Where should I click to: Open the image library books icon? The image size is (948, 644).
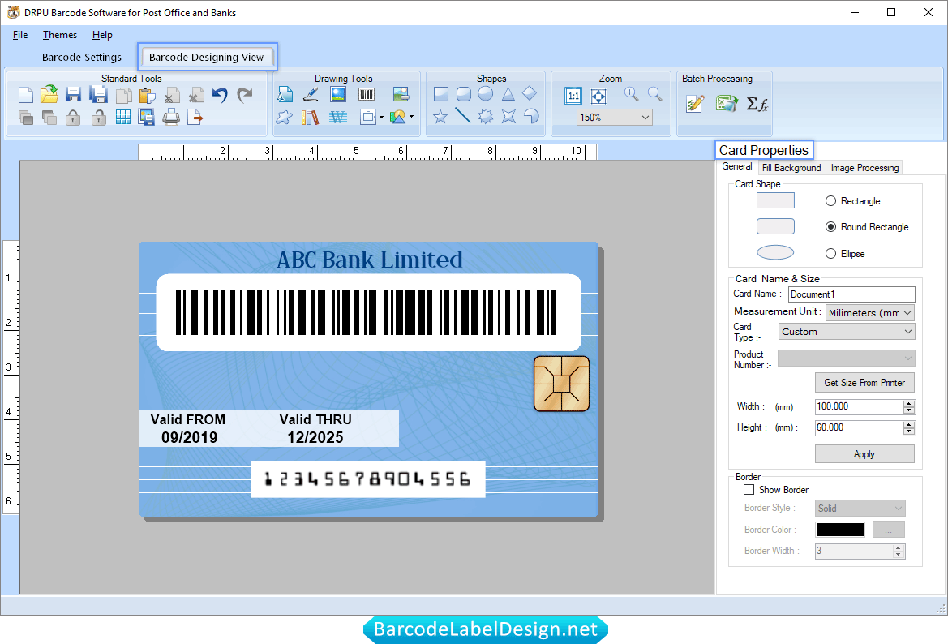point(310,117)
